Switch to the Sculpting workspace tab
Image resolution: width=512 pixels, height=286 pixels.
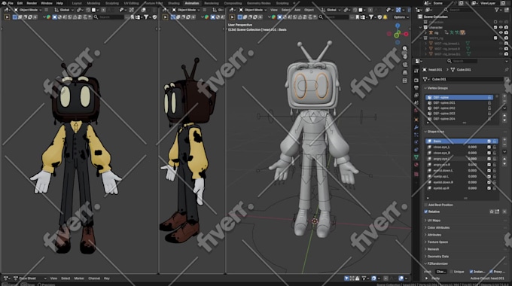pos(112,3)
